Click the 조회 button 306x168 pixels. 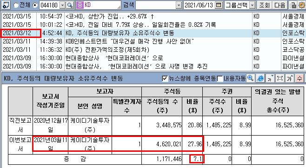tap(264, 5)
